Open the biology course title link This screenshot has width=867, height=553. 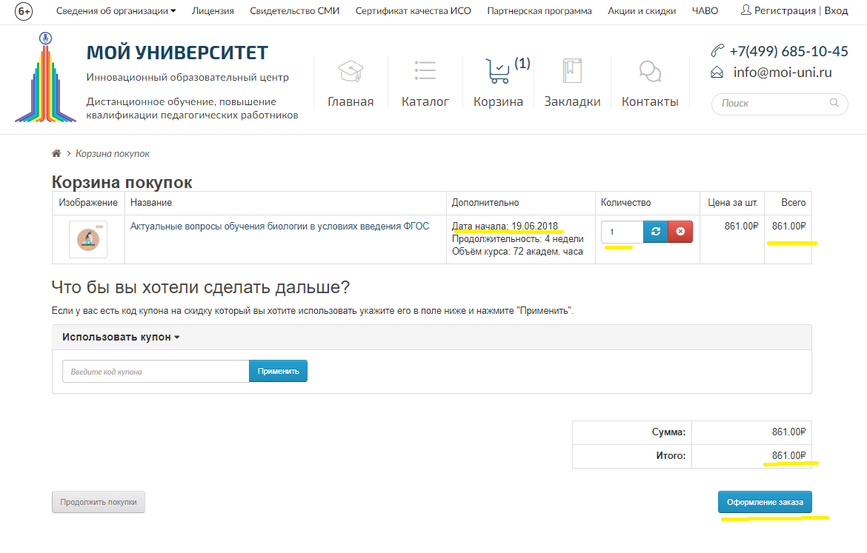[279, 227]
